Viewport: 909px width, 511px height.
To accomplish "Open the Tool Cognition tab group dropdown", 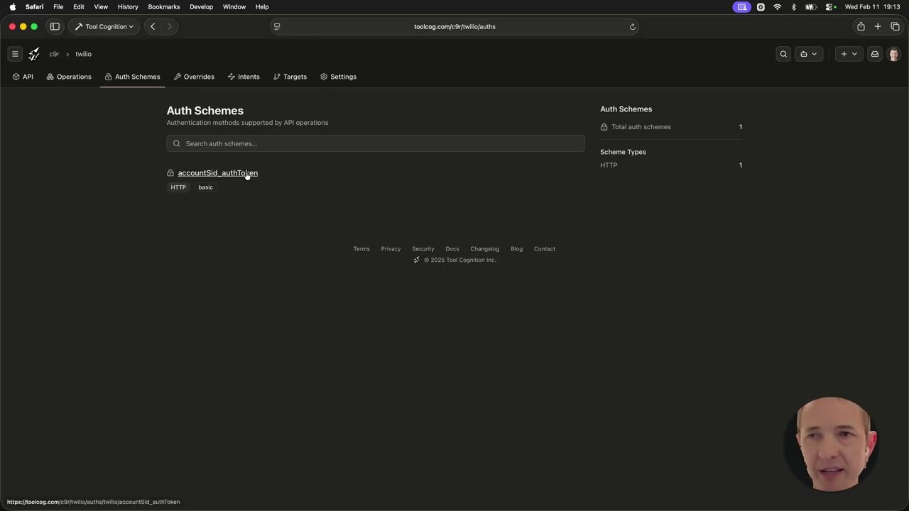I will (104, 26).
